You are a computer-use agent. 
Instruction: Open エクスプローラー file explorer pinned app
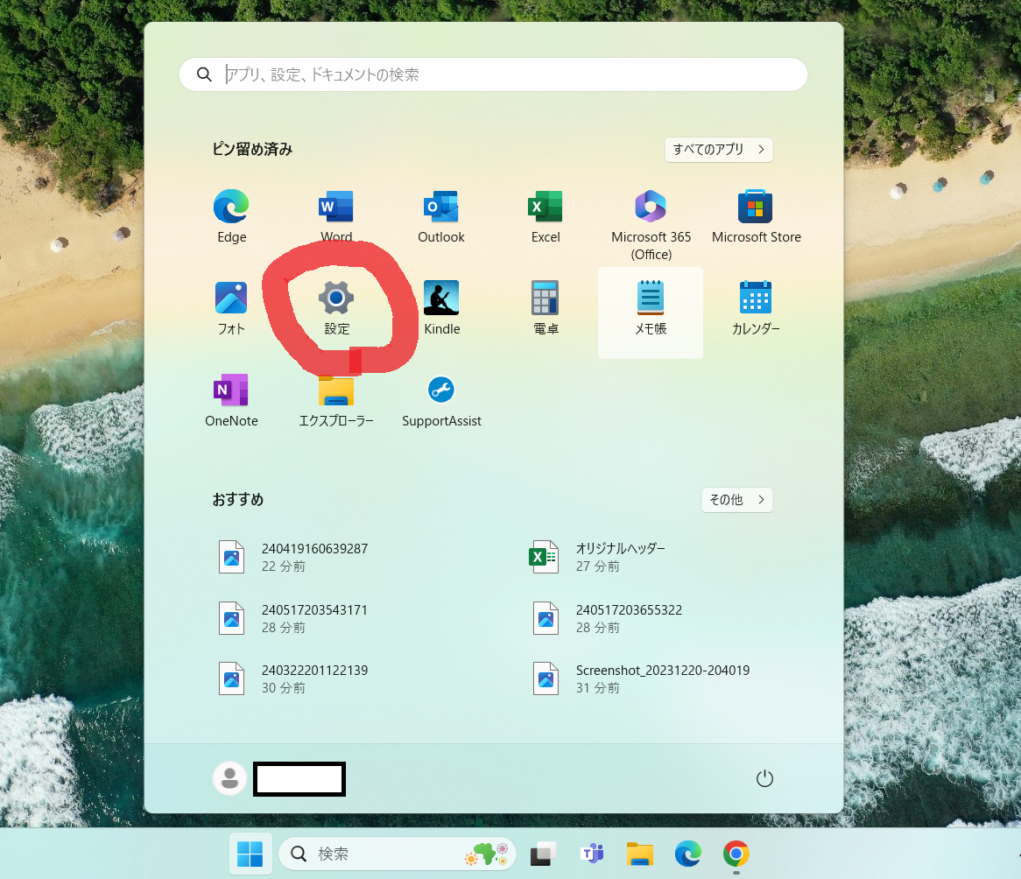point(336,400)
